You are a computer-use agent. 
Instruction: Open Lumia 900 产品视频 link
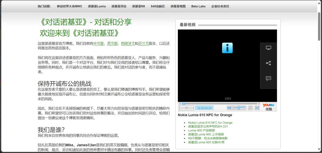click(201, 130)
